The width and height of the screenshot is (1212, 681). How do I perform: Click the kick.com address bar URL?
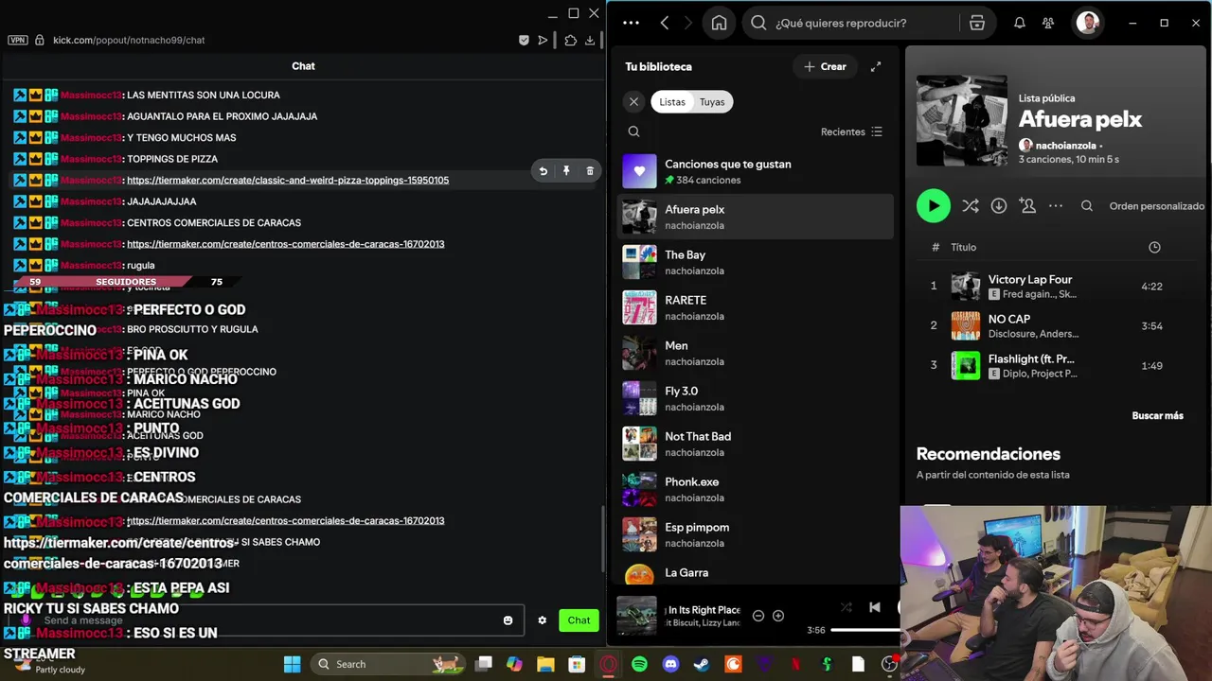[129, 40]
